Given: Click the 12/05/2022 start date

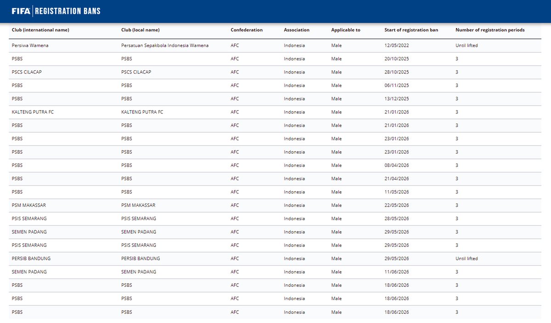Looking at the screenshot, I should (397, 45).
